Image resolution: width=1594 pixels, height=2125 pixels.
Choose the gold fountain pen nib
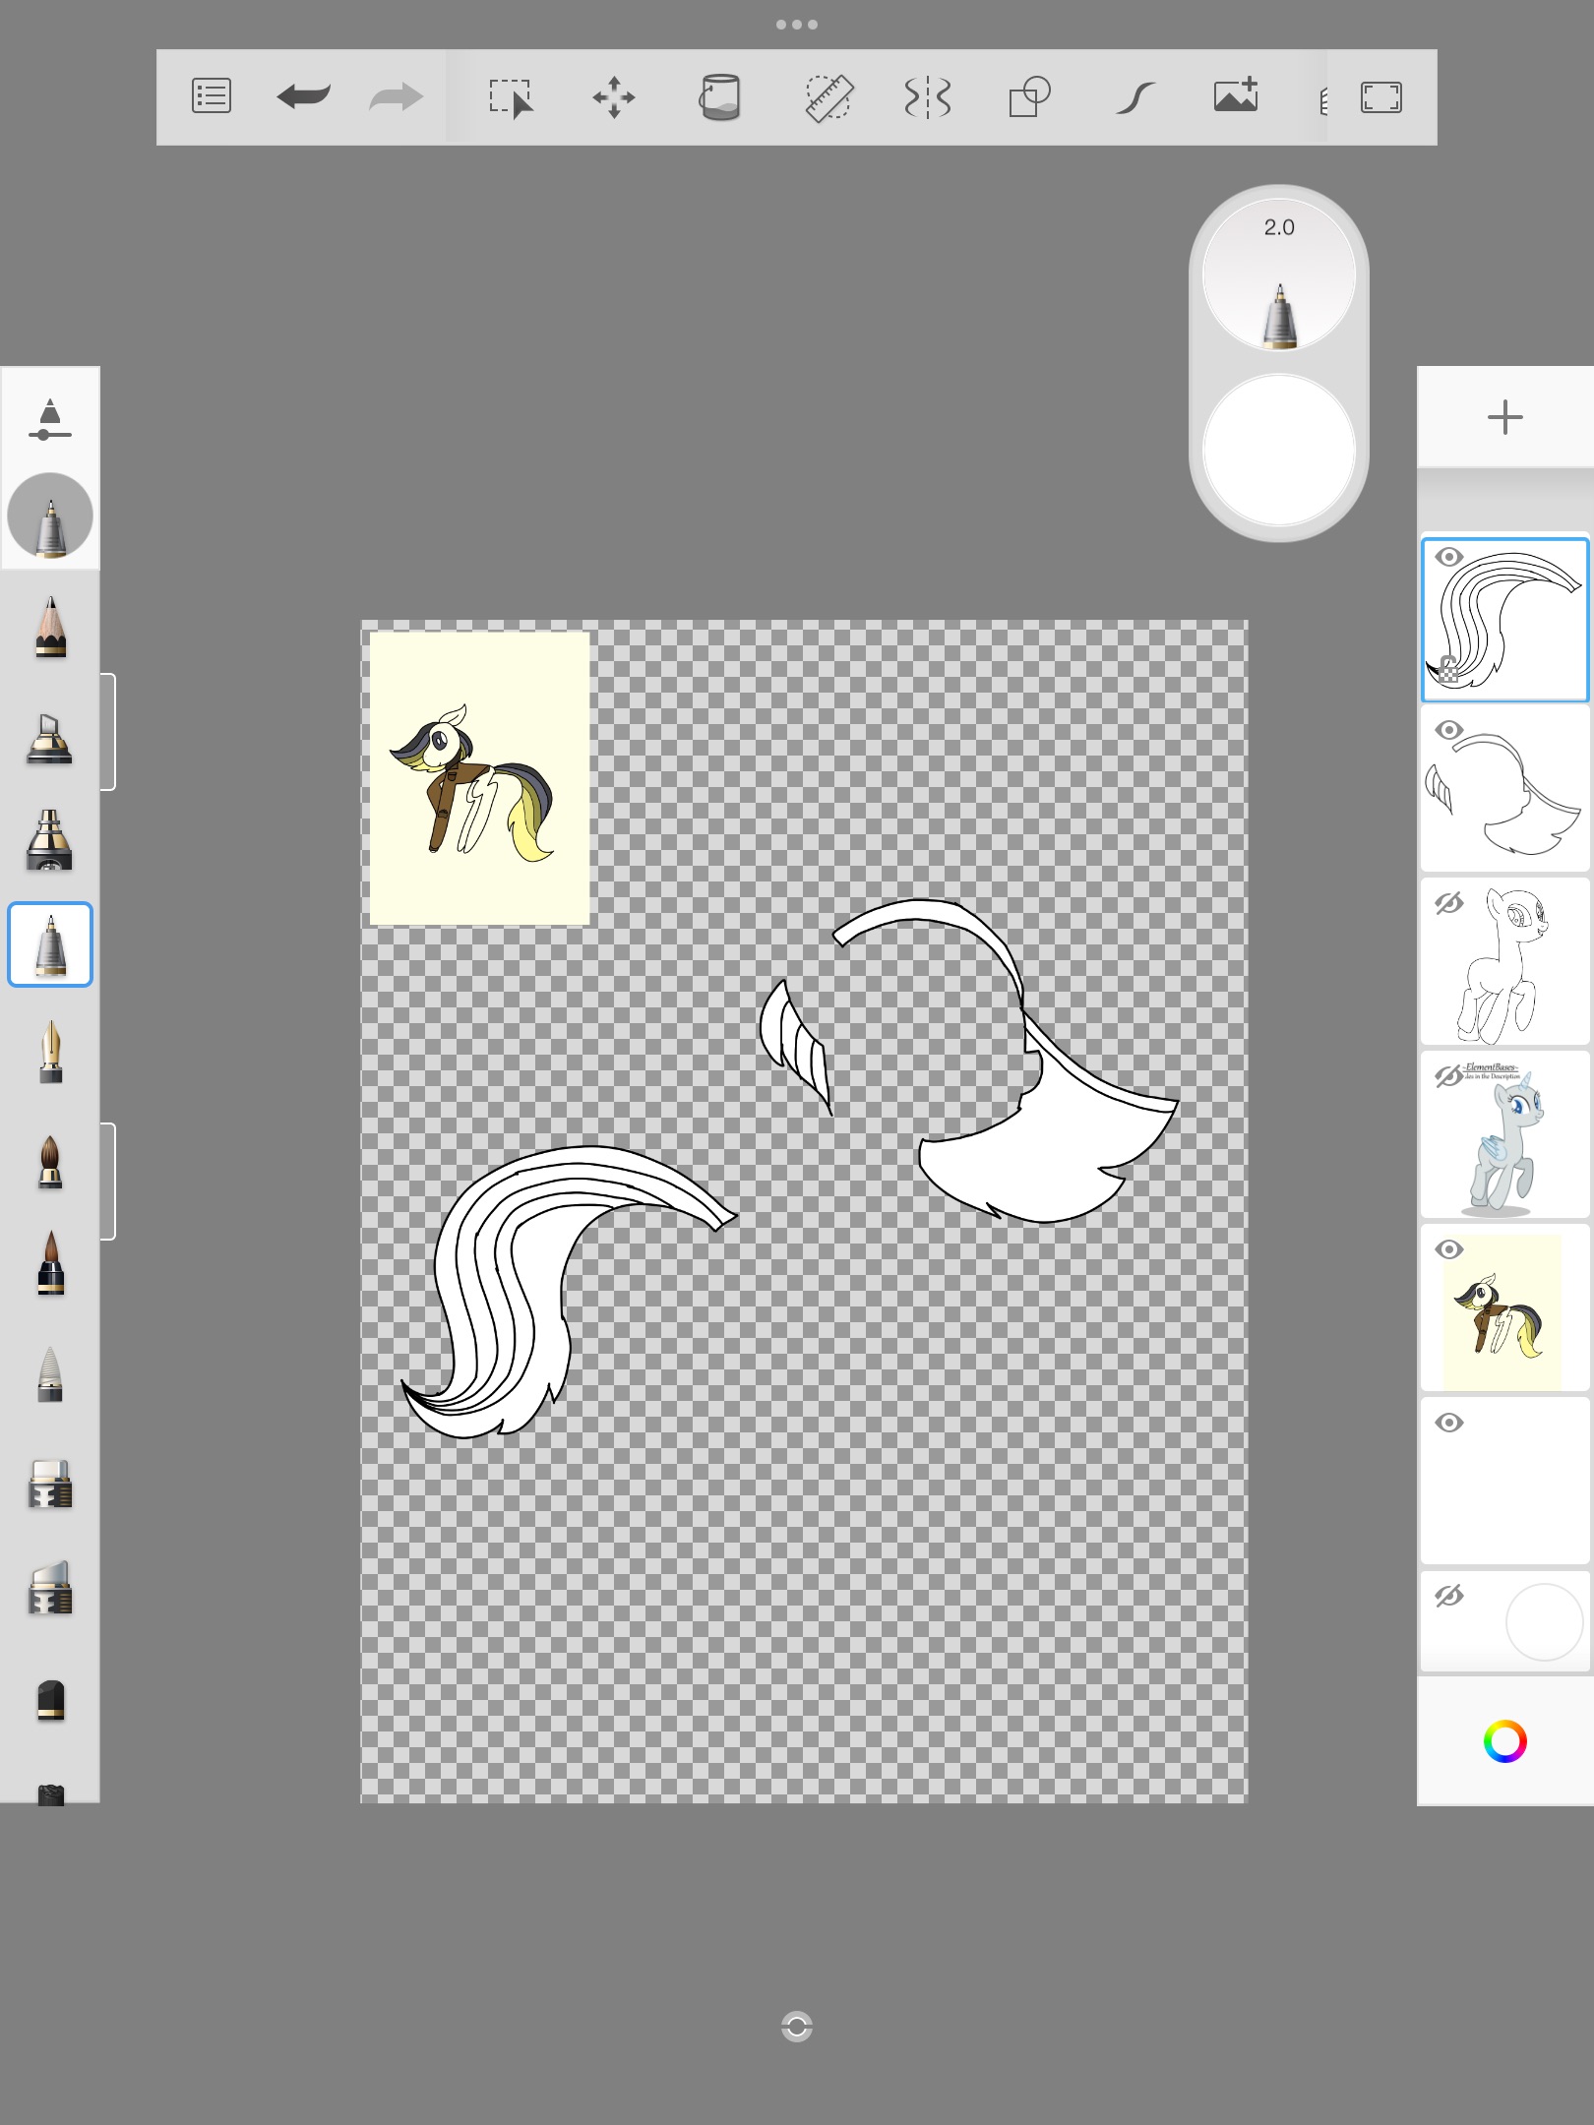[50, 1052]
